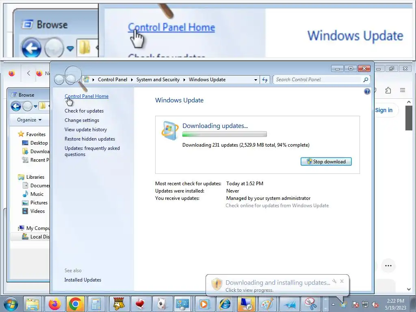This screenshot has width=416, height=312.
Task: Open View update history
Action: pos(86,130)
